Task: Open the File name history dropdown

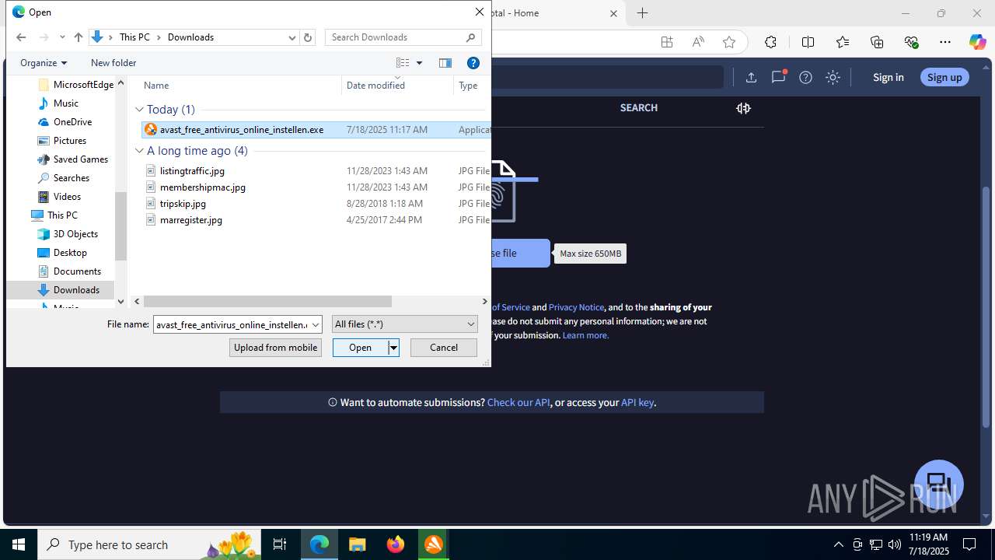Action: [315, 324]
